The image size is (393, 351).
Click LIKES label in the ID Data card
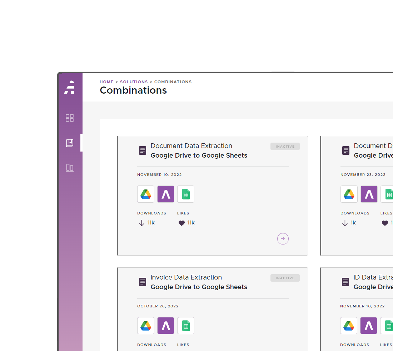point(386,345)
